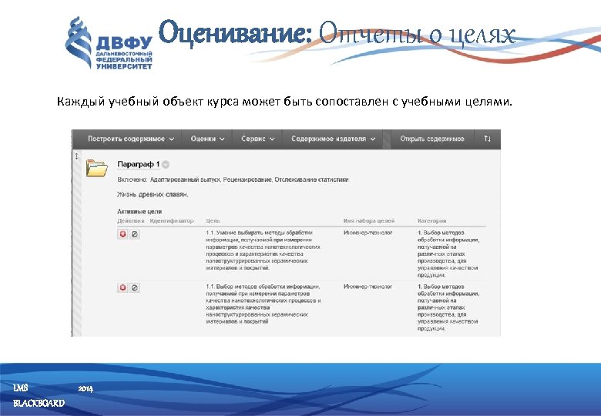Click the Категория column header
Screen dimensions: 601x416
pos(432,221)
